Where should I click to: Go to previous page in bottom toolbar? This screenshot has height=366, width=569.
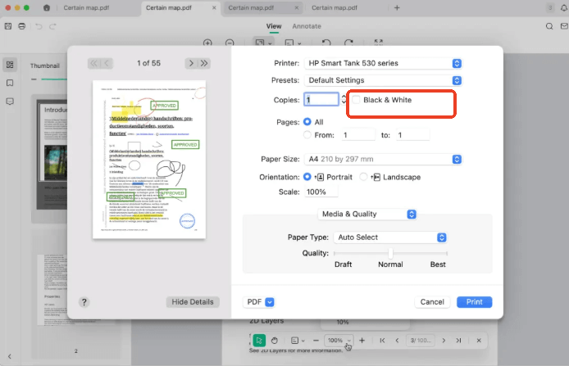(397, 341)
